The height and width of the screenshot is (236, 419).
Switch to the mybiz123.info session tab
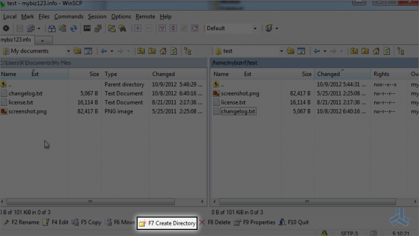16,40
